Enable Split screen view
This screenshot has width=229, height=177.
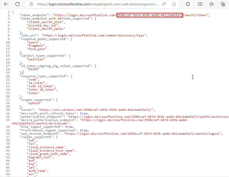(200, 4)
